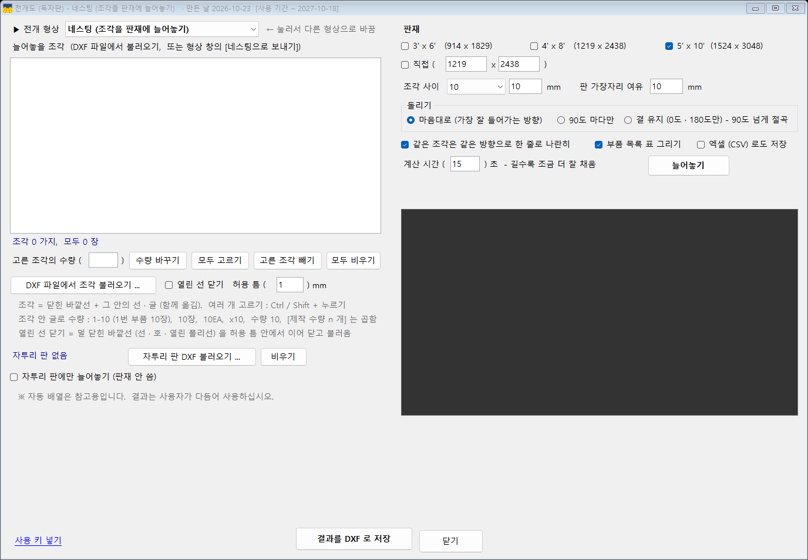Click the 모두 비우기 button
Viewport: 808px width, 560px height.
click(x=353, y=261)
